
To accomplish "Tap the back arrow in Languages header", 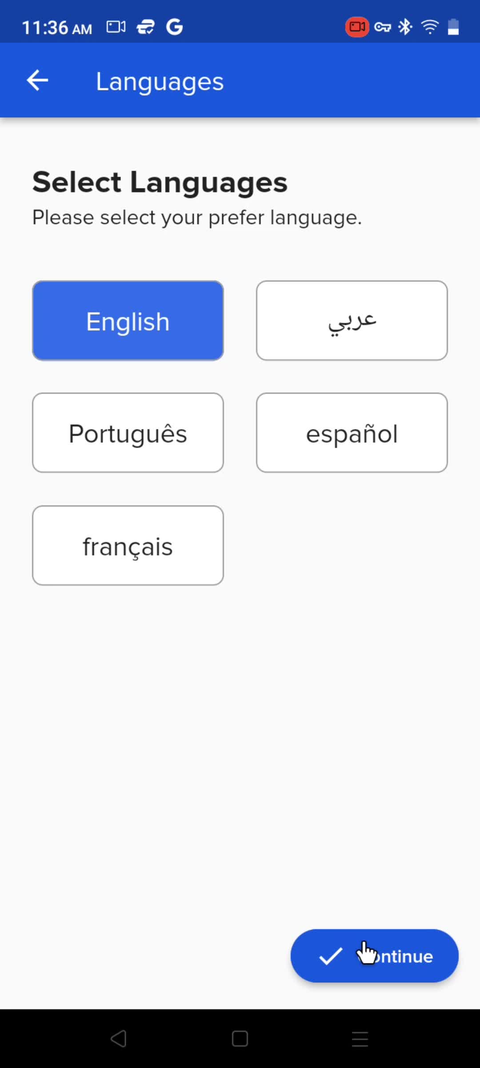I will 37,81.
